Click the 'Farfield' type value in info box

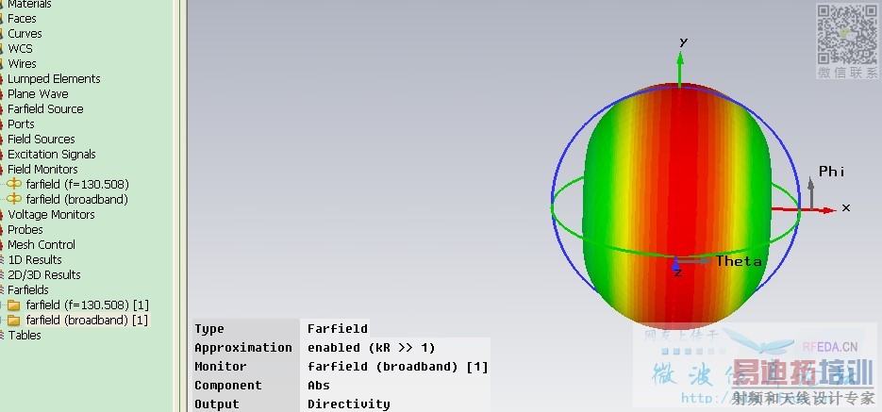pos(338,329)
